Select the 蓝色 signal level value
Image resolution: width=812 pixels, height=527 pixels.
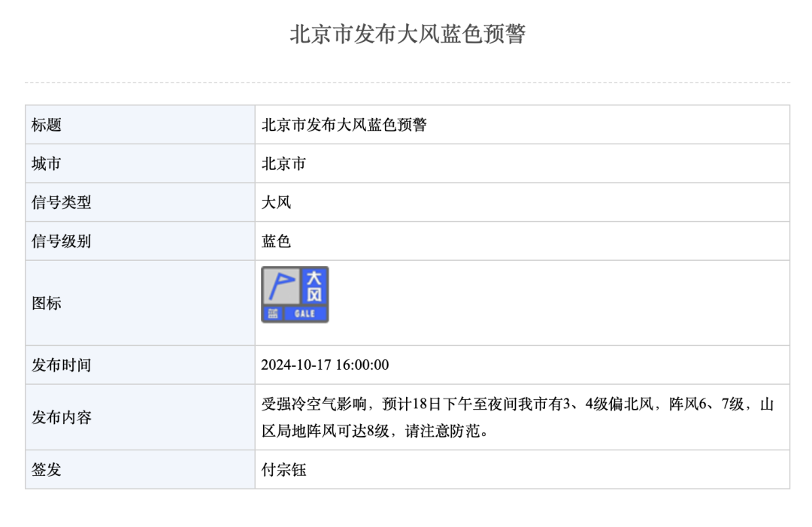click(276, 242)
